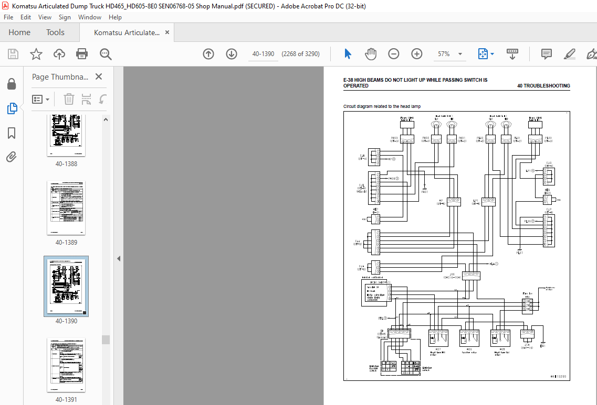Open thumbnail options menu dropdown

click(x=41, y=100)
